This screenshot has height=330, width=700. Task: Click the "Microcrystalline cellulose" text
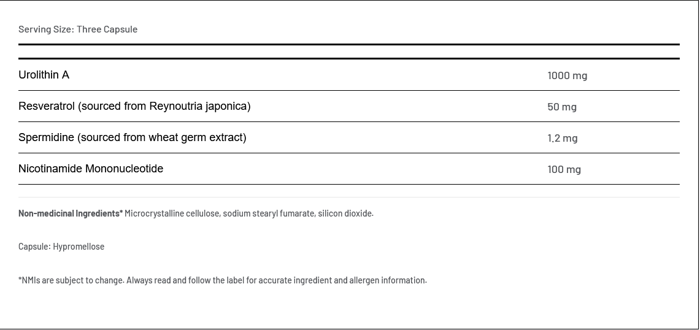click(172, 213)
